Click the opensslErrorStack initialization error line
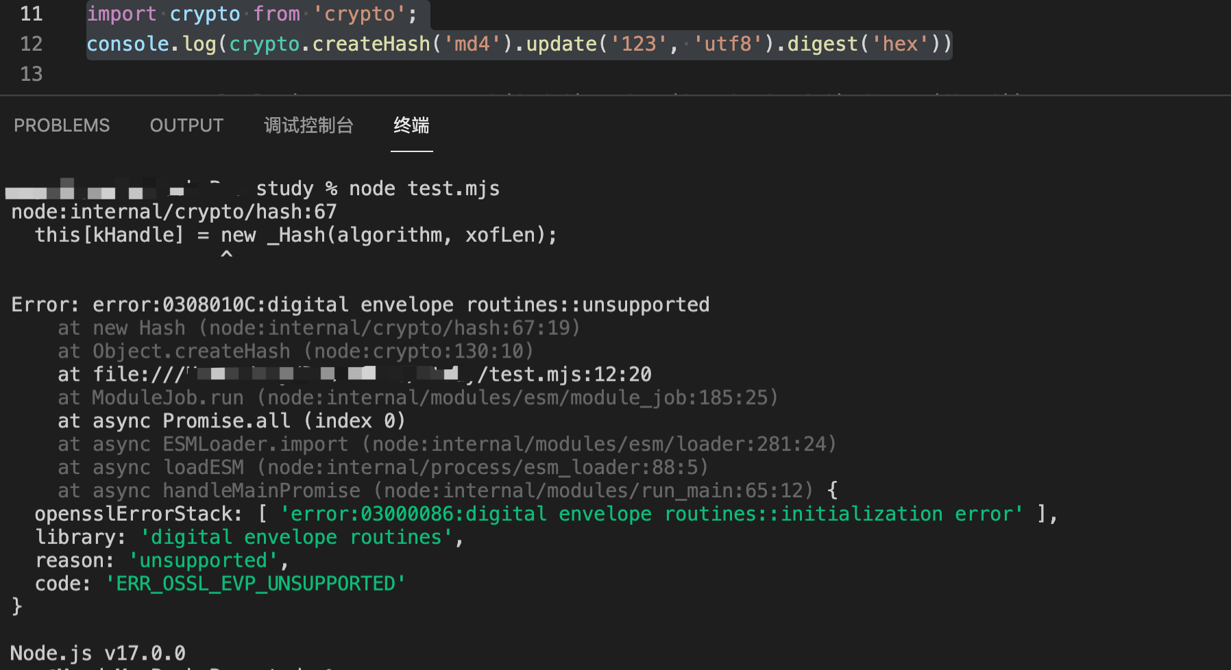 point(546,514)
